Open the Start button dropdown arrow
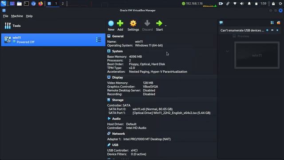Viewport: 284px width, 160px height. [166, 26]
